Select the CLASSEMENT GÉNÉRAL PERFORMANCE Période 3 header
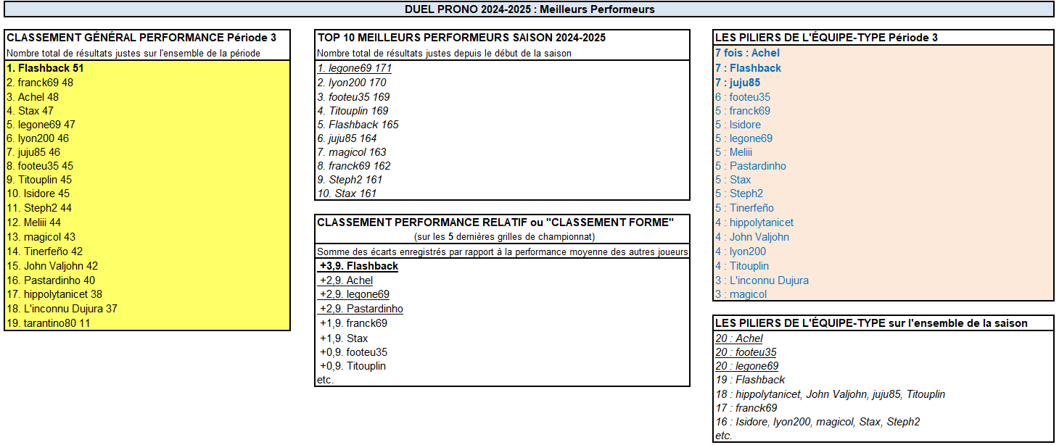1059x445 pixels. click(146, 37)
